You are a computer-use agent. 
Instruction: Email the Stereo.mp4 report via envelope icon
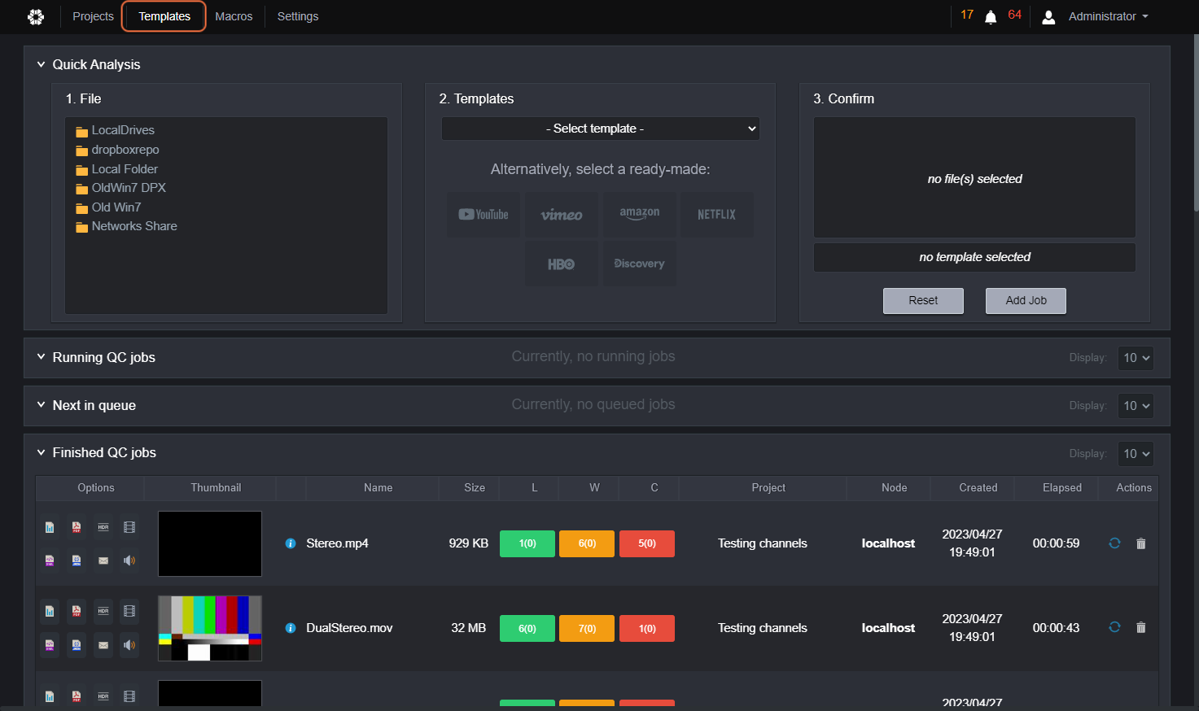pos(103,561)
